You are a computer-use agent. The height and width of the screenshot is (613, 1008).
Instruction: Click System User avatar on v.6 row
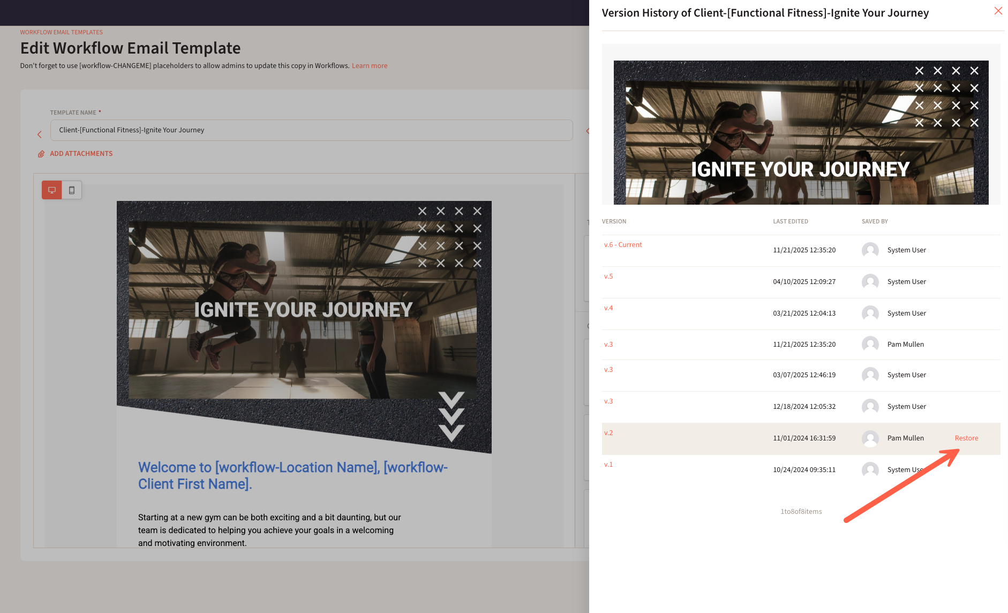pos(870,250)
